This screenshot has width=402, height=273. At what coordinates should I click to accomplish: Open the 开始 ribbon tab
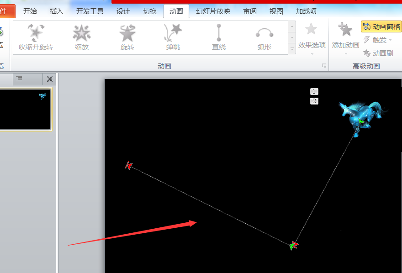[x=30, y=11]
